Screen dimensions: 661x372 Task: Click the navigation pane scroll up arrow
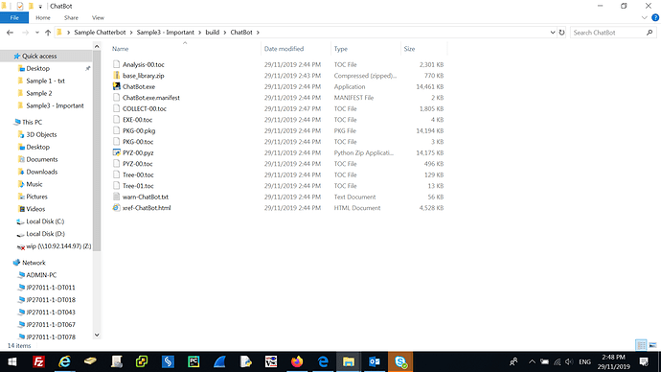97,46
